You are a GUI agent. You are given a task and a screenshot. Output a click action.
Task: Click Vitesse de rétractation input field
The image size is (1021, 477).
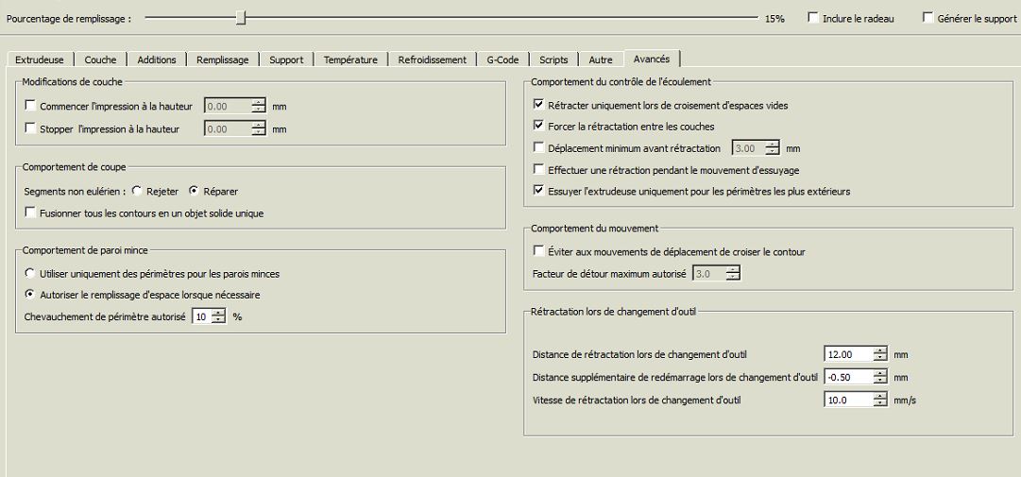(848, 400)
